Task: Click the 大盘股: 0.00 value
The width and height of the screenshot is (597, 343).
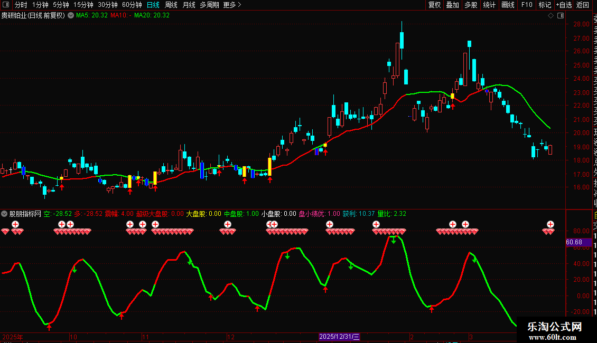Action: coord(203,214)
